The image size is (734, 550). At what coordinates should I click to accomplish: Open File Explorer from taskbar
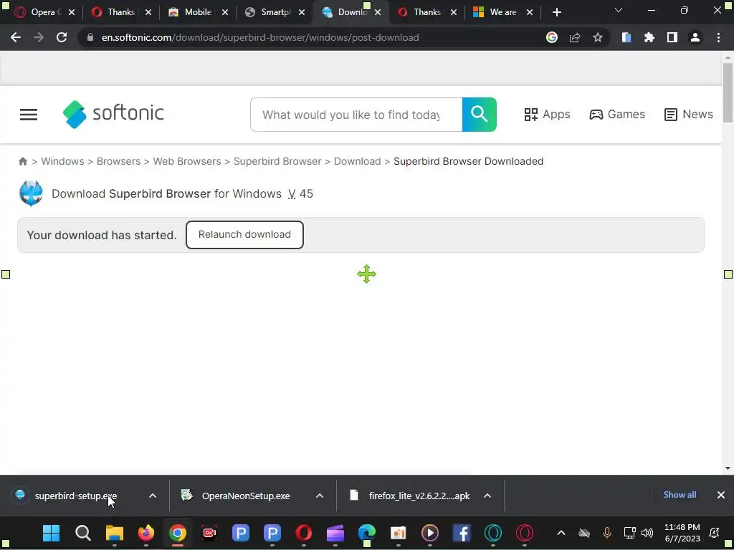click(114, 533)
